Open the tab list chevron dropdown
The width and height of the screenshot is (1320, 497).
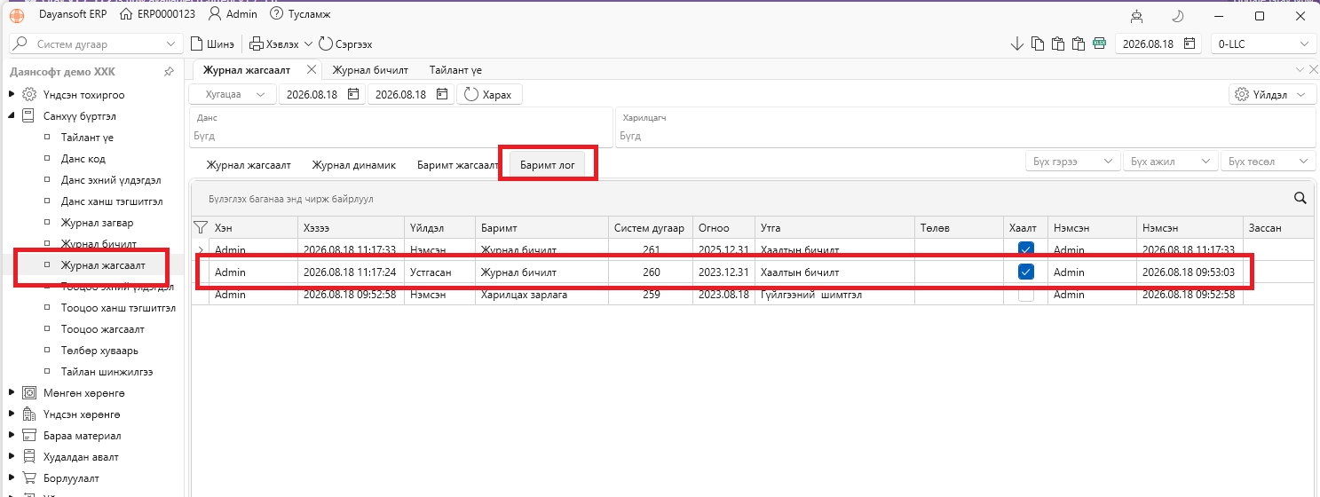(1299, 69)
